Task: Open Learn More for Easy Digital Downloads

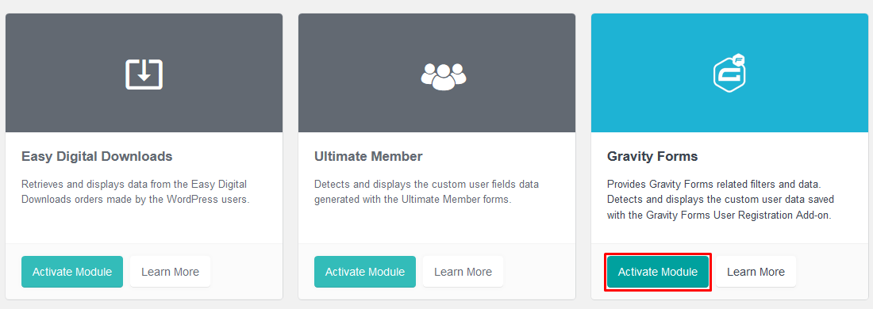Action: pos(170,272)
